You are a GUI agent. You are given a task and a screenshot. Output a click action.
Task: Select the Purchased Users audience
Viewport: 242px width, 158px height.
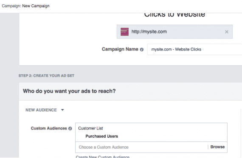click(x=102, y=136)
